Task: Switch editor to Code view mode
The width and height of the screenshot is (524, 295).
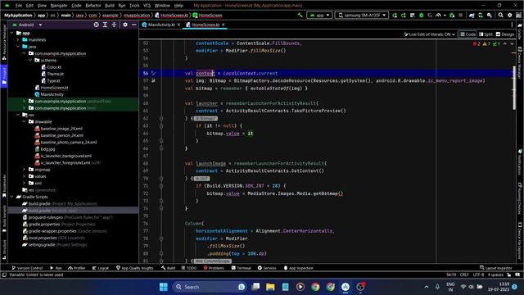Action: pos(468,34)
